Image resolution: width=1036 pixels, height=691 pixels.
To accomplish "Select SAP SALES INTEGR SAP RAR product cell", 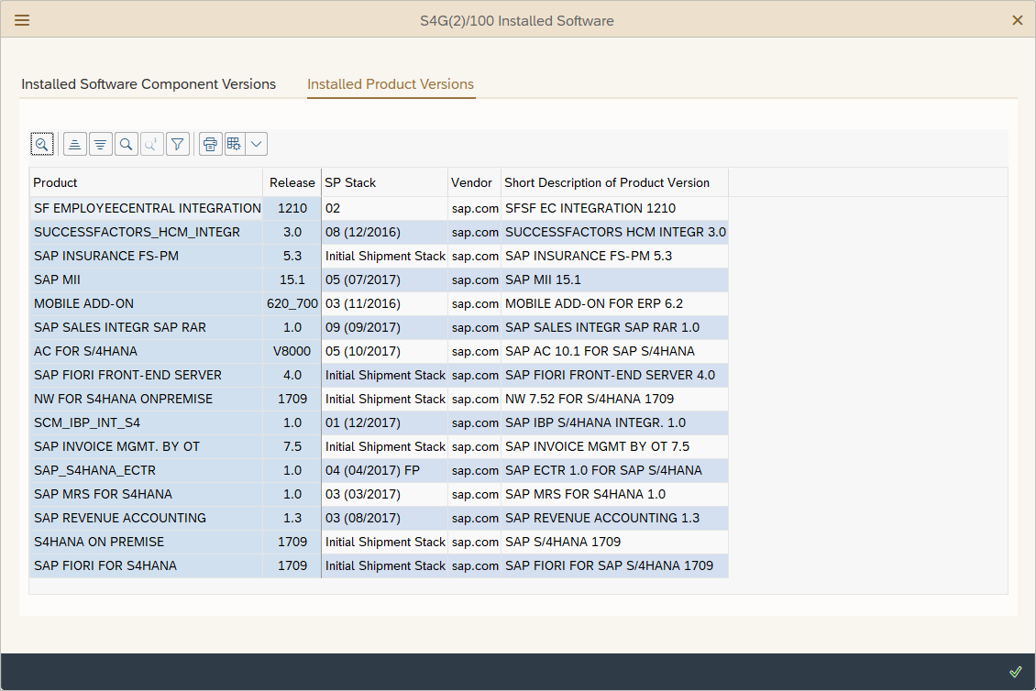I will pos(146,327).
